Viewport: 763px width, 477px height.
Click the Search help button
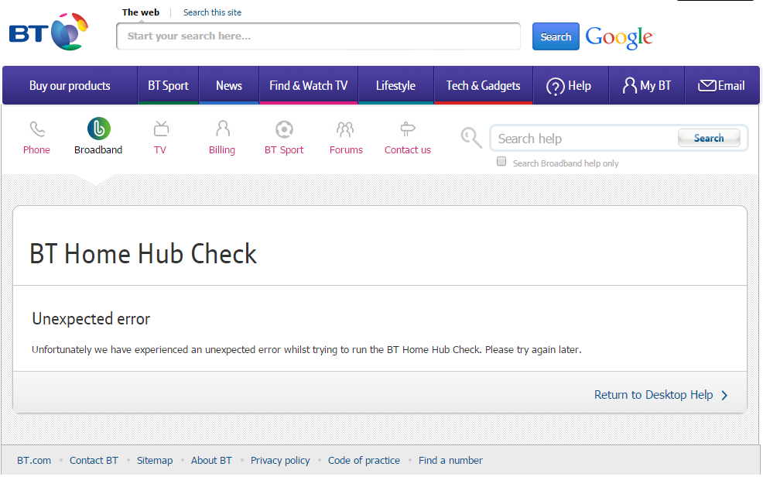[x=709, y=139]
